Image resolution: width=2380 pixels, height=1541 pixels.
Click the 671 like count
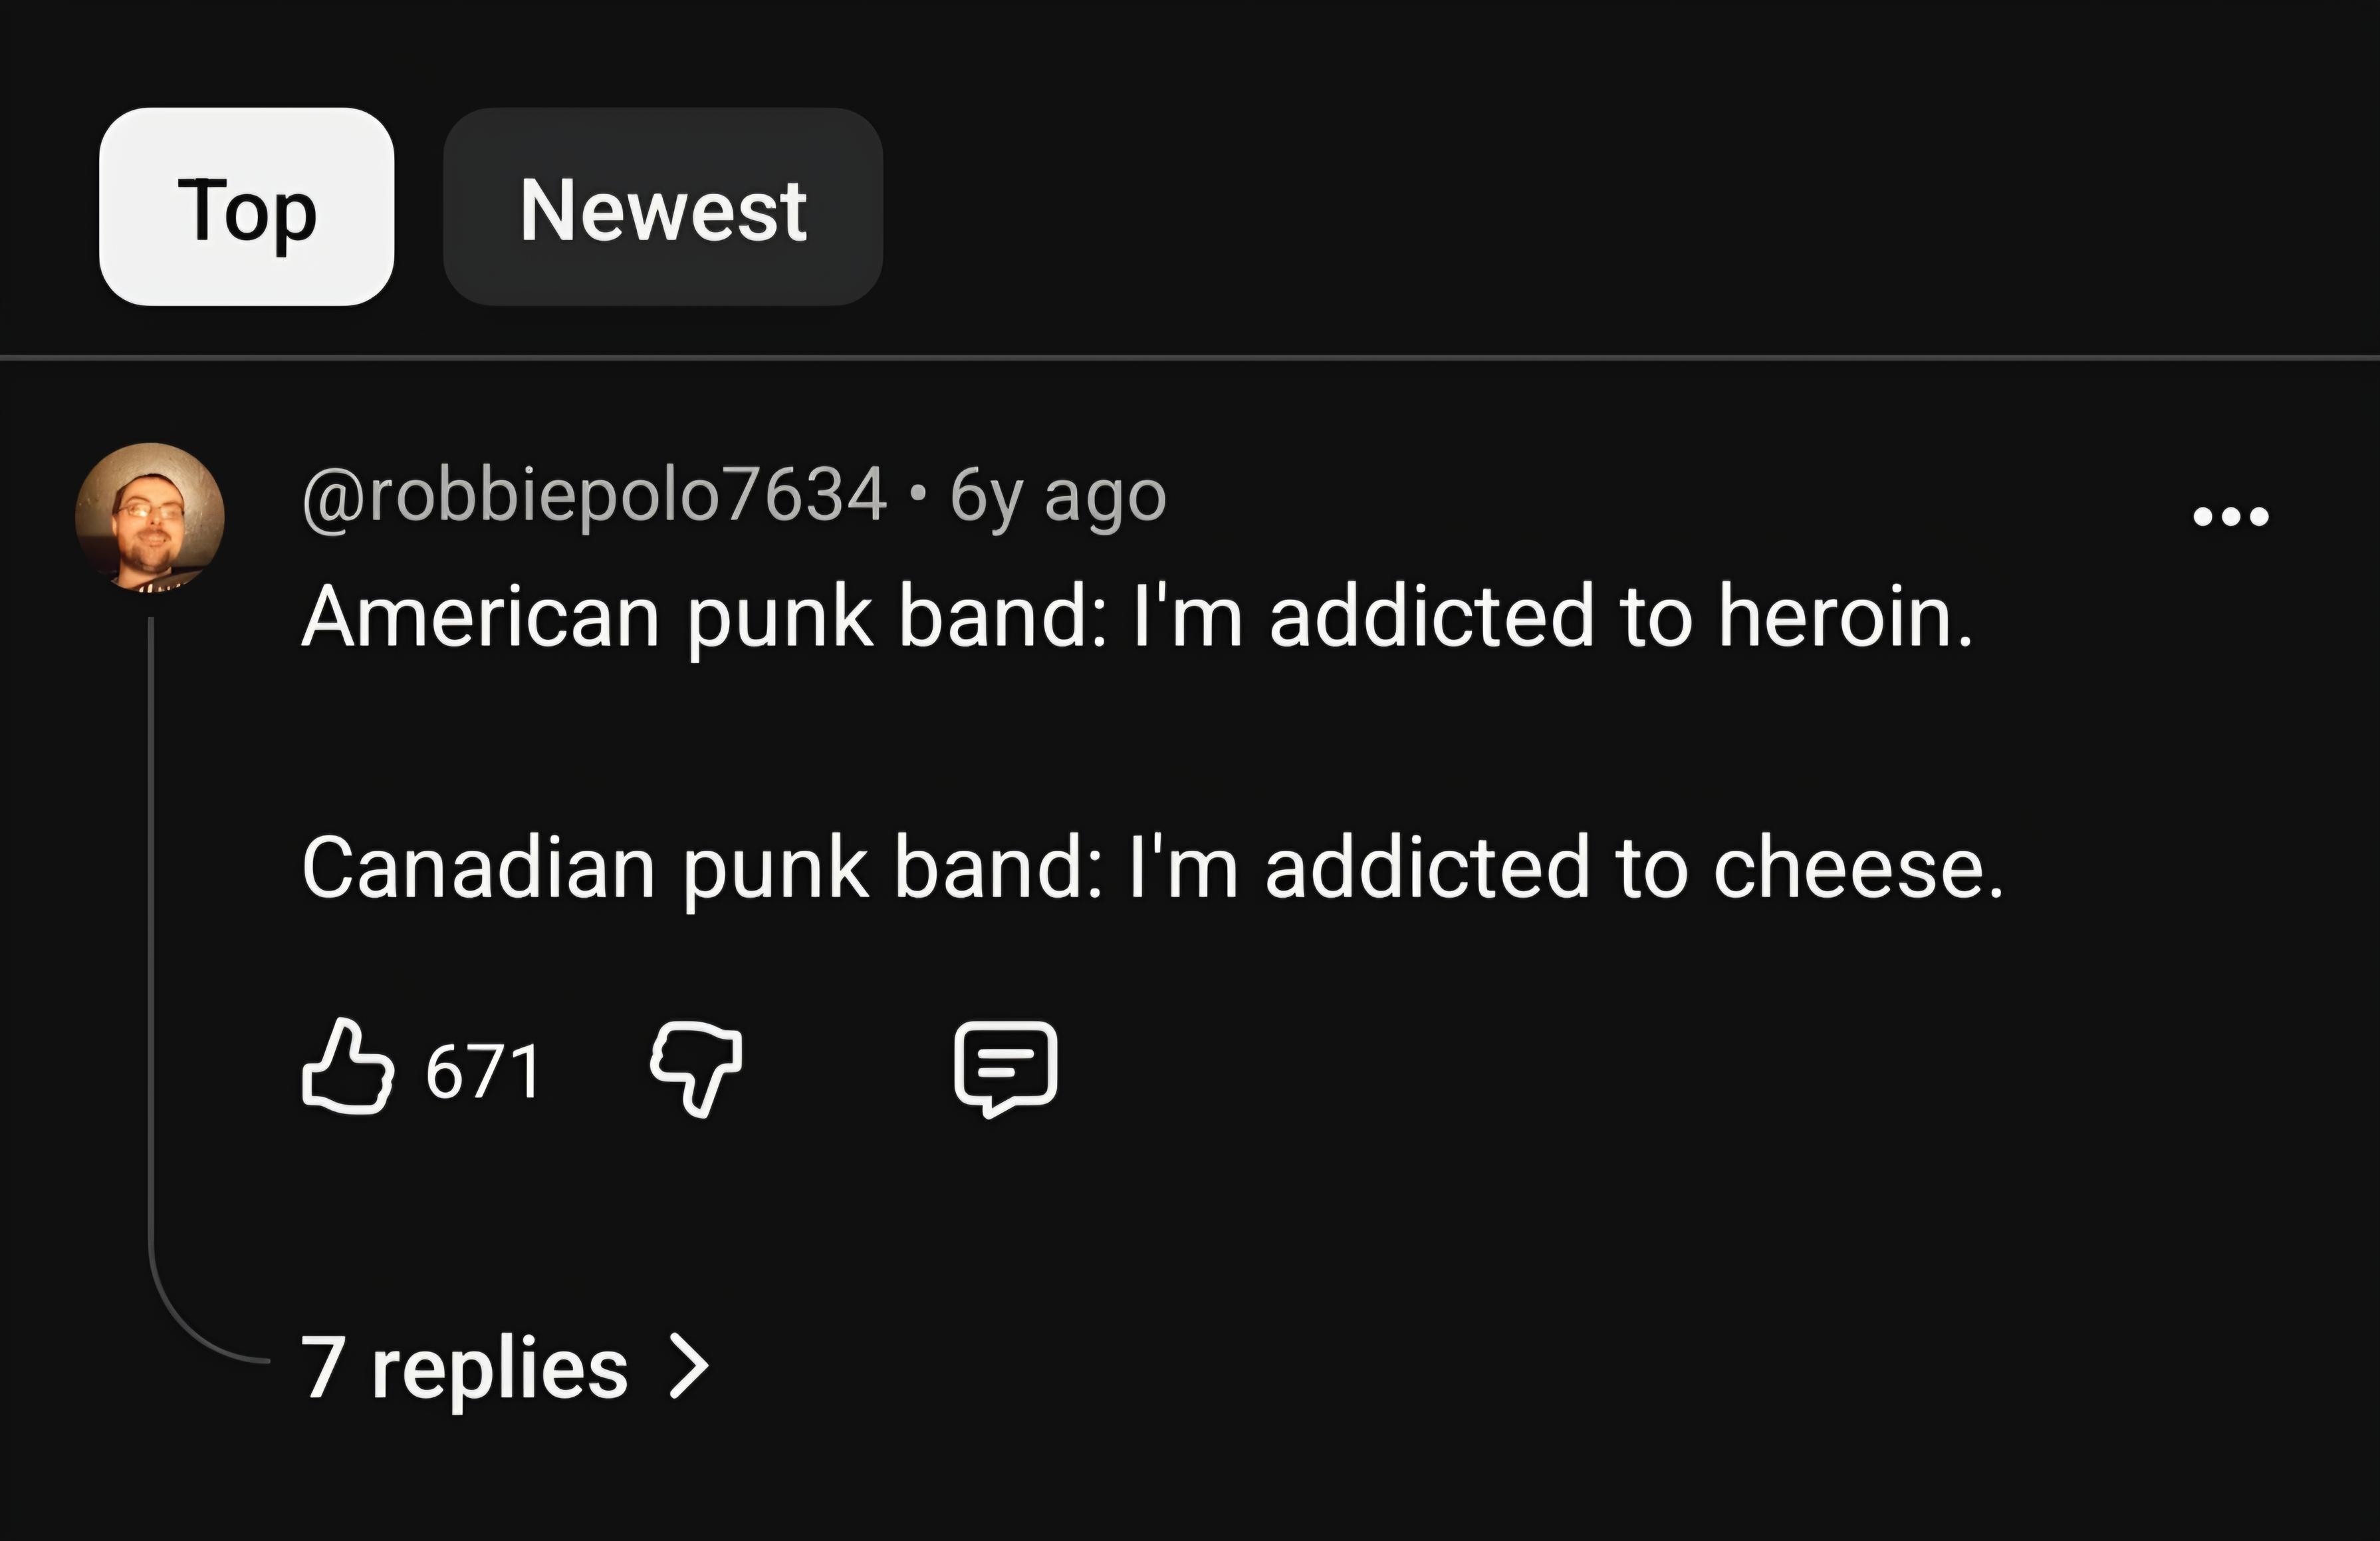click(483, 1071)
